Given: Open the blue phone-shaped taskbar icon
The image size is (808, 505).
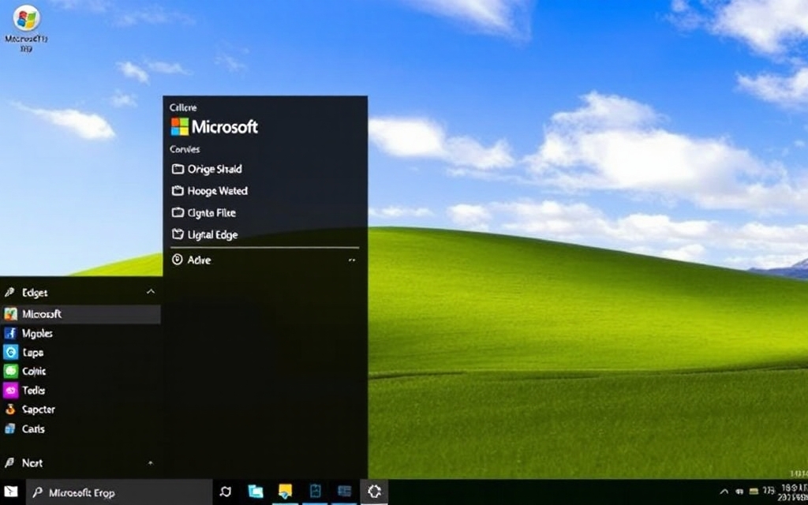Looking at the screenshot, I should tap(316, 492).
